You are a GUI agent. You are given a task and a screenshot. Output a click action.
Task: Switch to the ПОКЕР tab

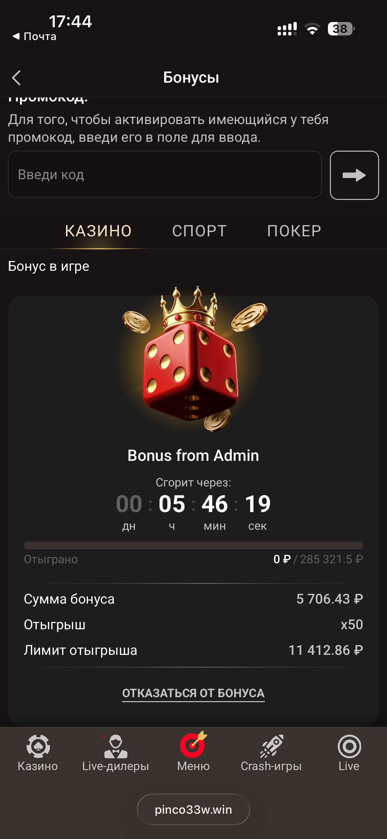pos(294,231)
